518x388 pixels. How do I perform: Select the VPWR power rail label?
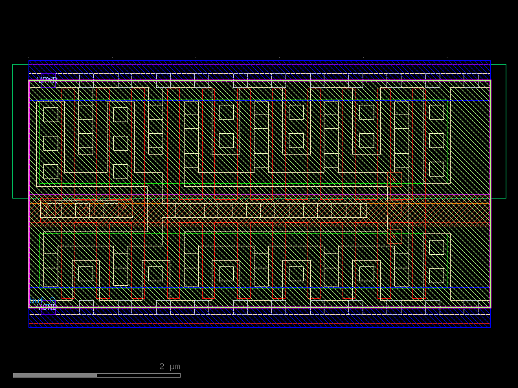(47, 80)
